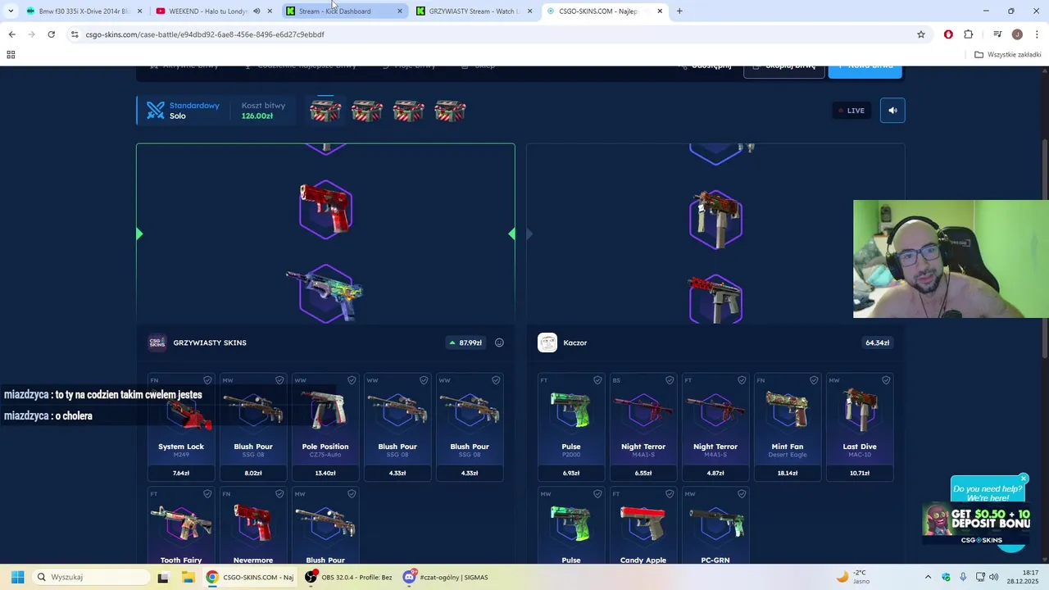Switch to the Bmw f30 335i X-Drive tab
The image size is (1049, 590).
(x=84, y=11)
